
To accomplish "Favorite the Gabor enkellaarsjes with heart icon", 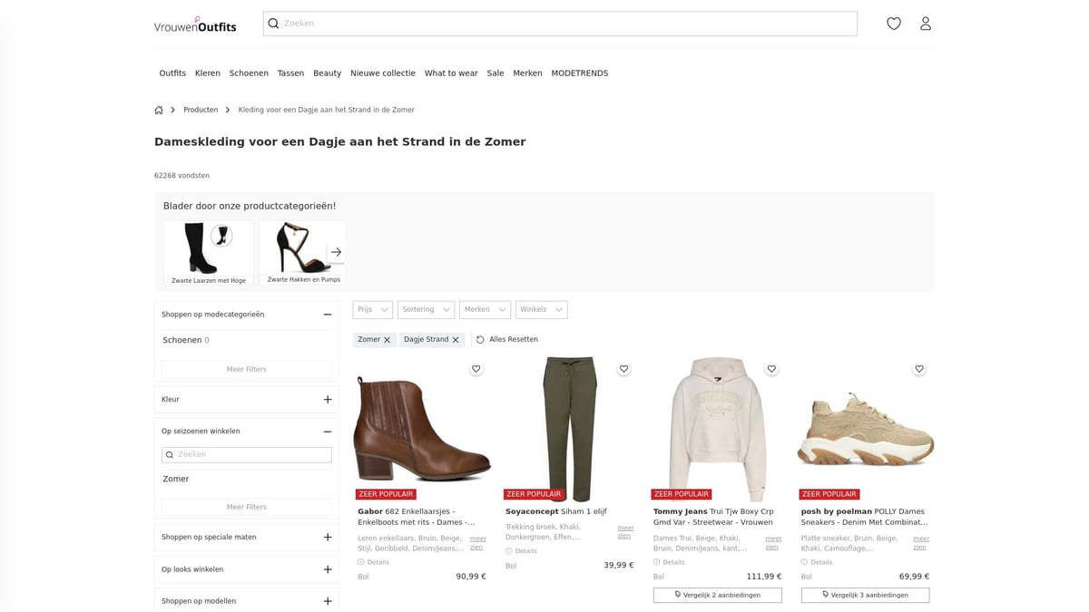I will (x=476, y=369).
